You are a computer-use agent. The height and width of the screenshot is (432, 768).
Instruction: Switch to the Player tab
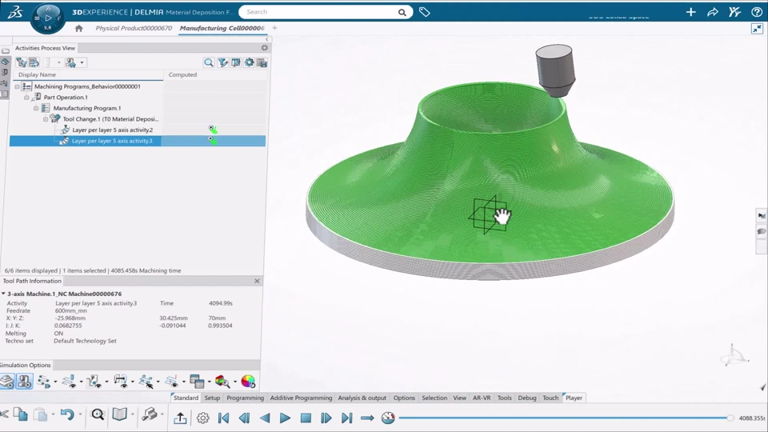(574, 398)
